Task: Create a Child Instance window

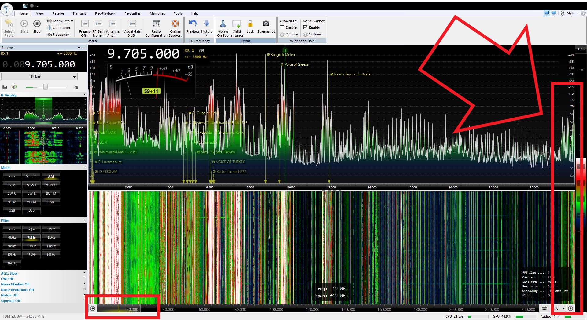Action: pos(237,24)
